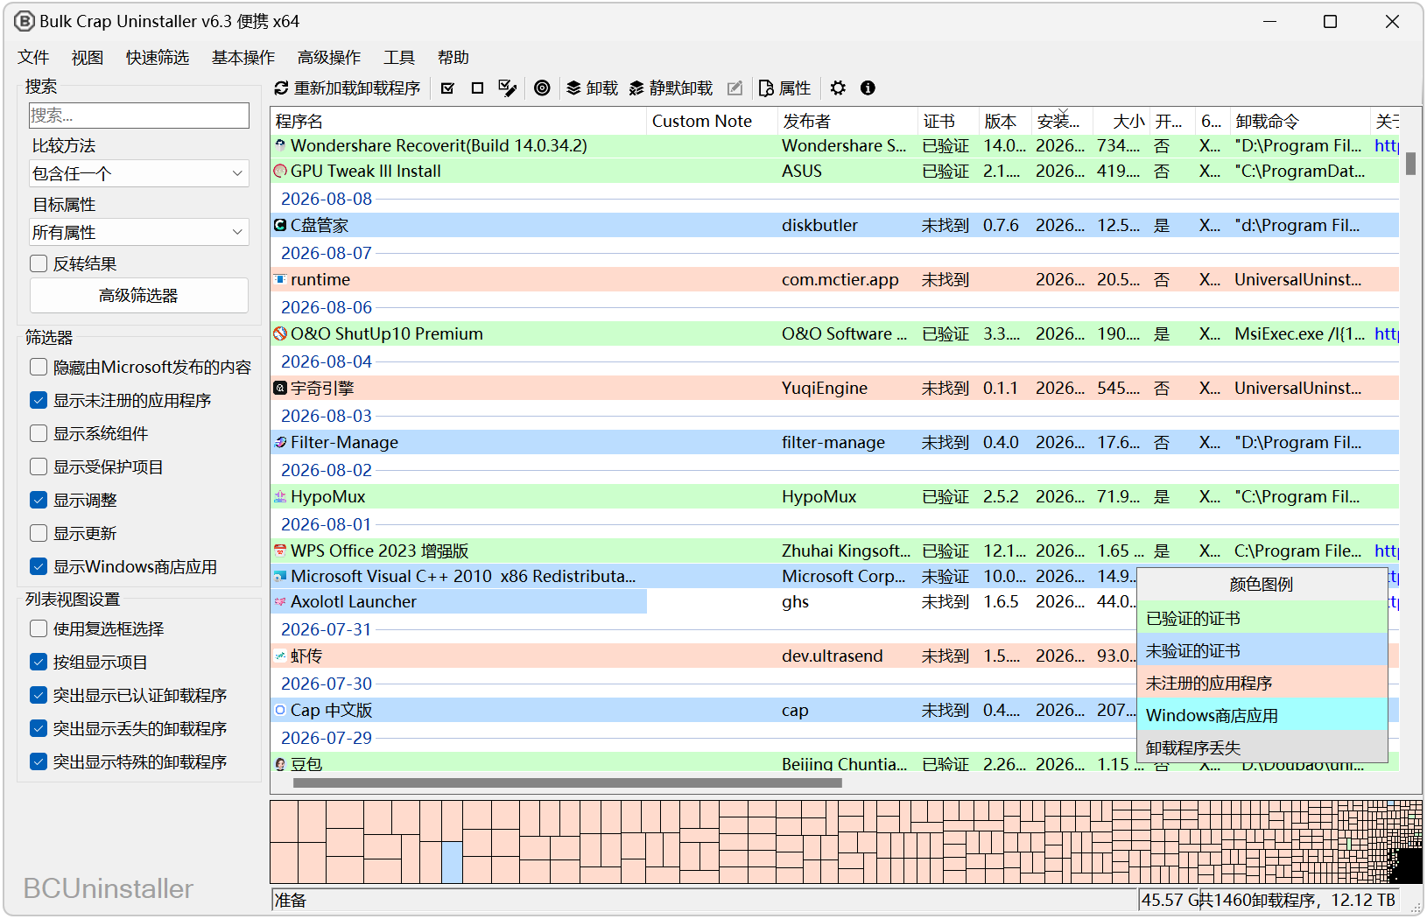
Task: Click the HypoMux app icon
Action: (280, 496)
